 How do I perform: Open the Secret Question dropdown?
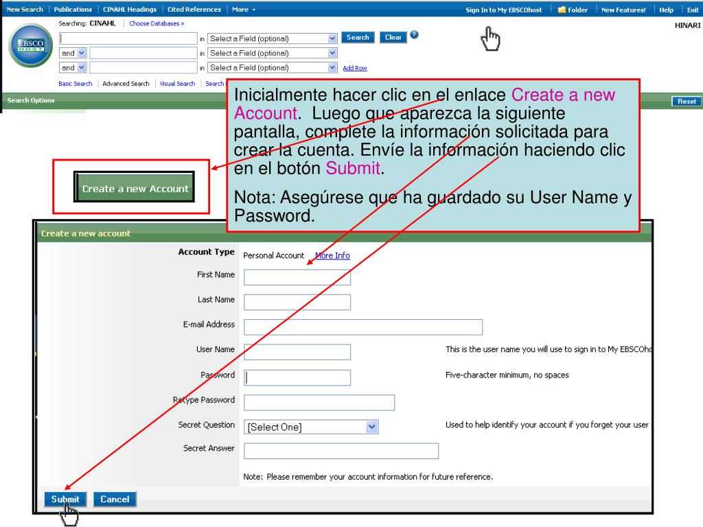311,427
